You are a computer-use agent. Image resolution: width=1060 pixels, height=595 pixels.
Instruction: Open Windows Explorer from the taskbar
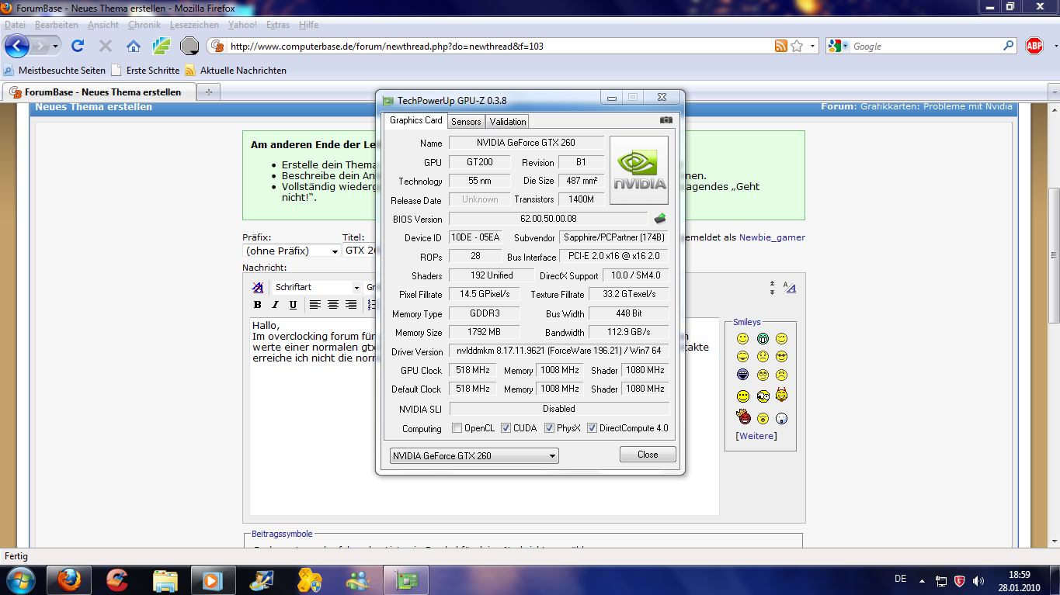[165, 579]
